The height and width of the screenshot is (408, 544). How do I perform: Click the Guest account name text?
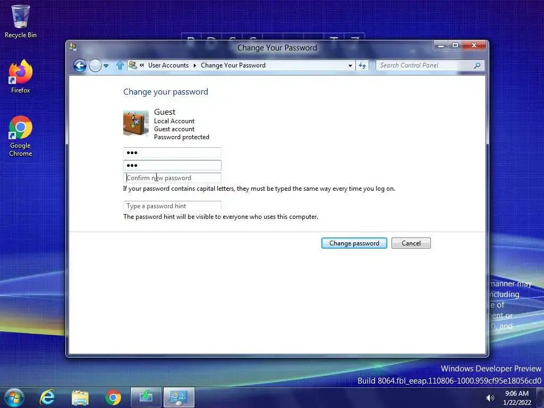(x=165, y=112)
